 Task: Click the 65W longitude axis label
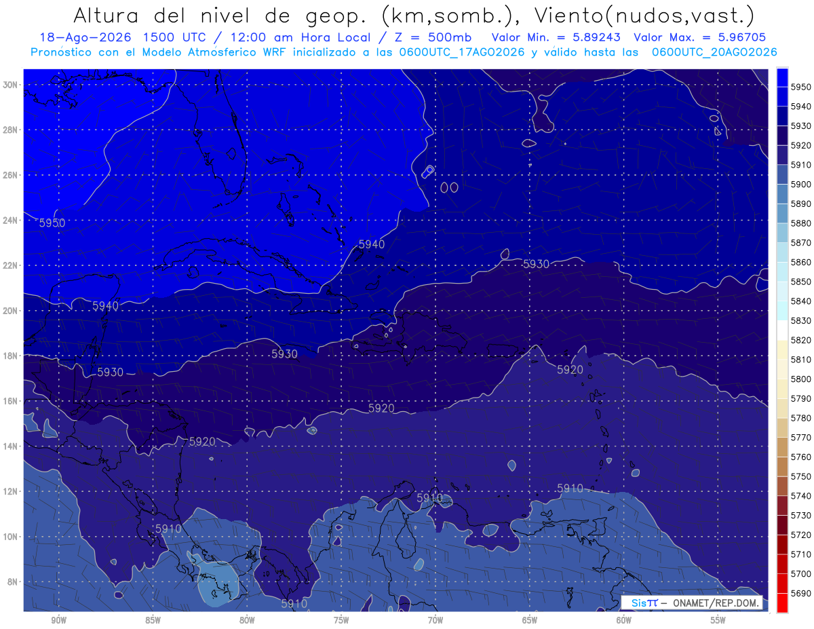[530, 620]
